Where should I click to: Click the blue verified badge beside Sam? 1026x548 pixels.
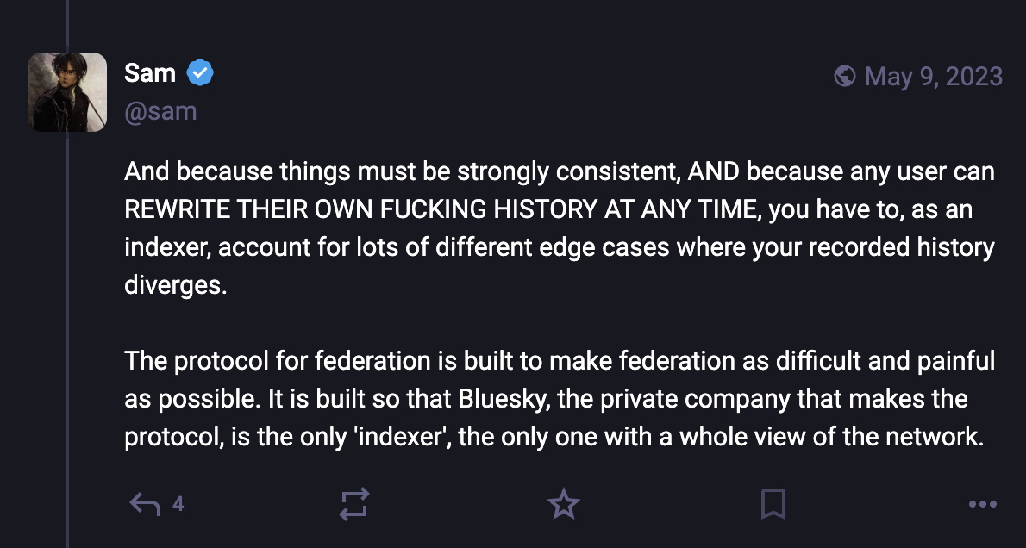(200, 74)
